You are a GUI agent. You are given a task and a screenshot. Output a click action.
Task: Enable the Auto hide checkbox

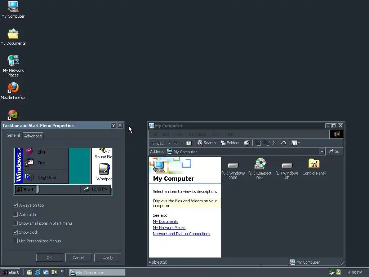tap(15, 214)
